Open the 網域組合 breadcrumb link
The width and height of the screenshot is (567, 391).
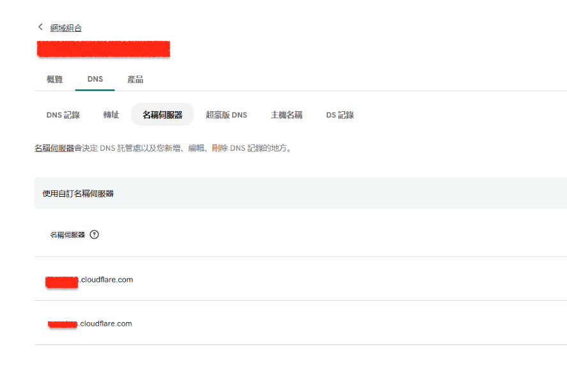point(66,28)
